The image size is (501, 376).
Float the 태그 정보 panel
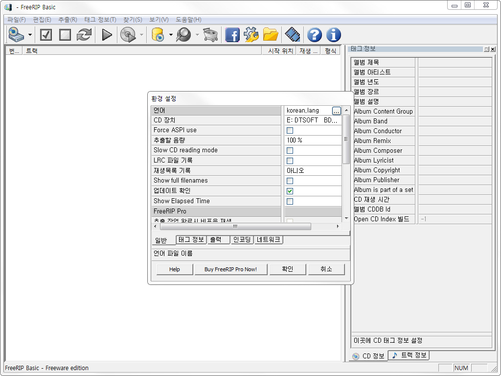point(487,49)
